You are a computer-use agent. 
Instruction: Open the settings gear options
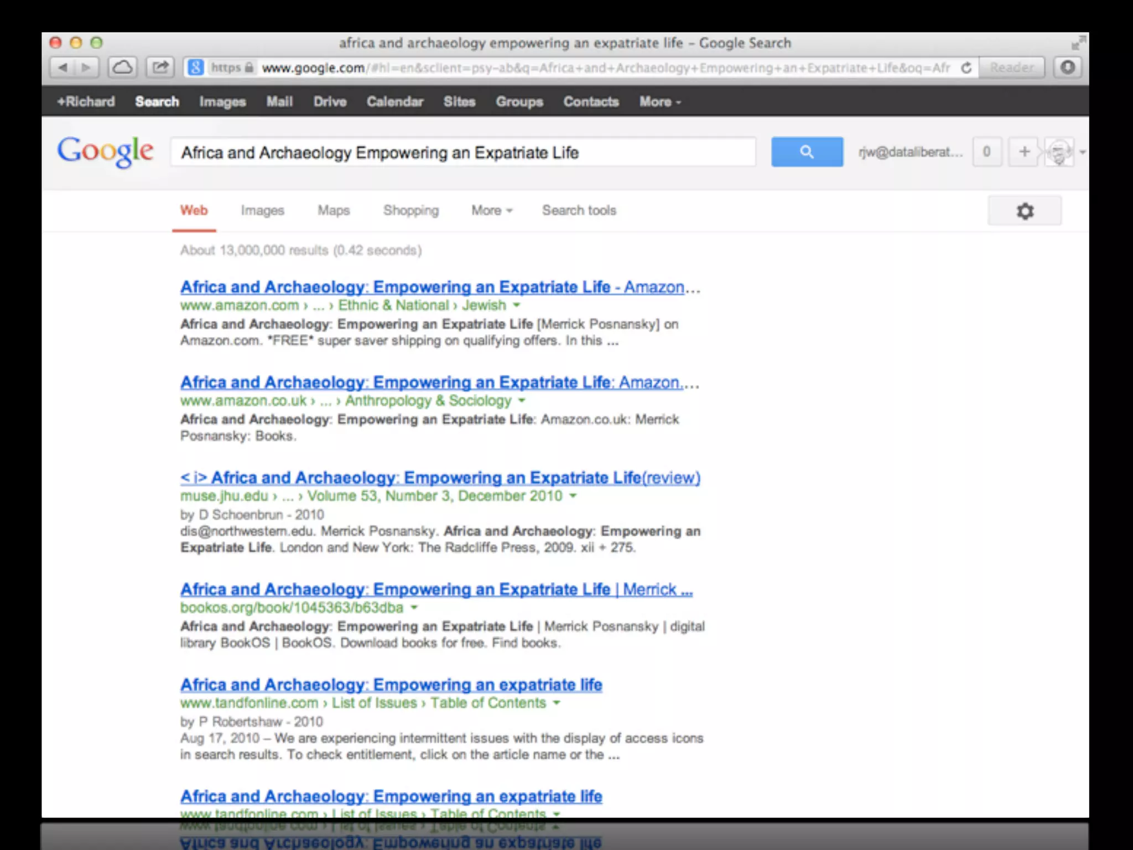[1025, 211]
